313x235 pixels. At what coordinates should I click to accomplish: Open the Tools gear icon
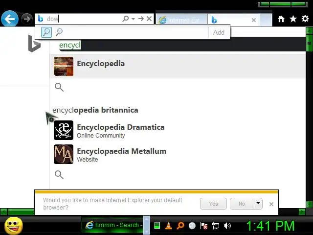click(305, 19)
